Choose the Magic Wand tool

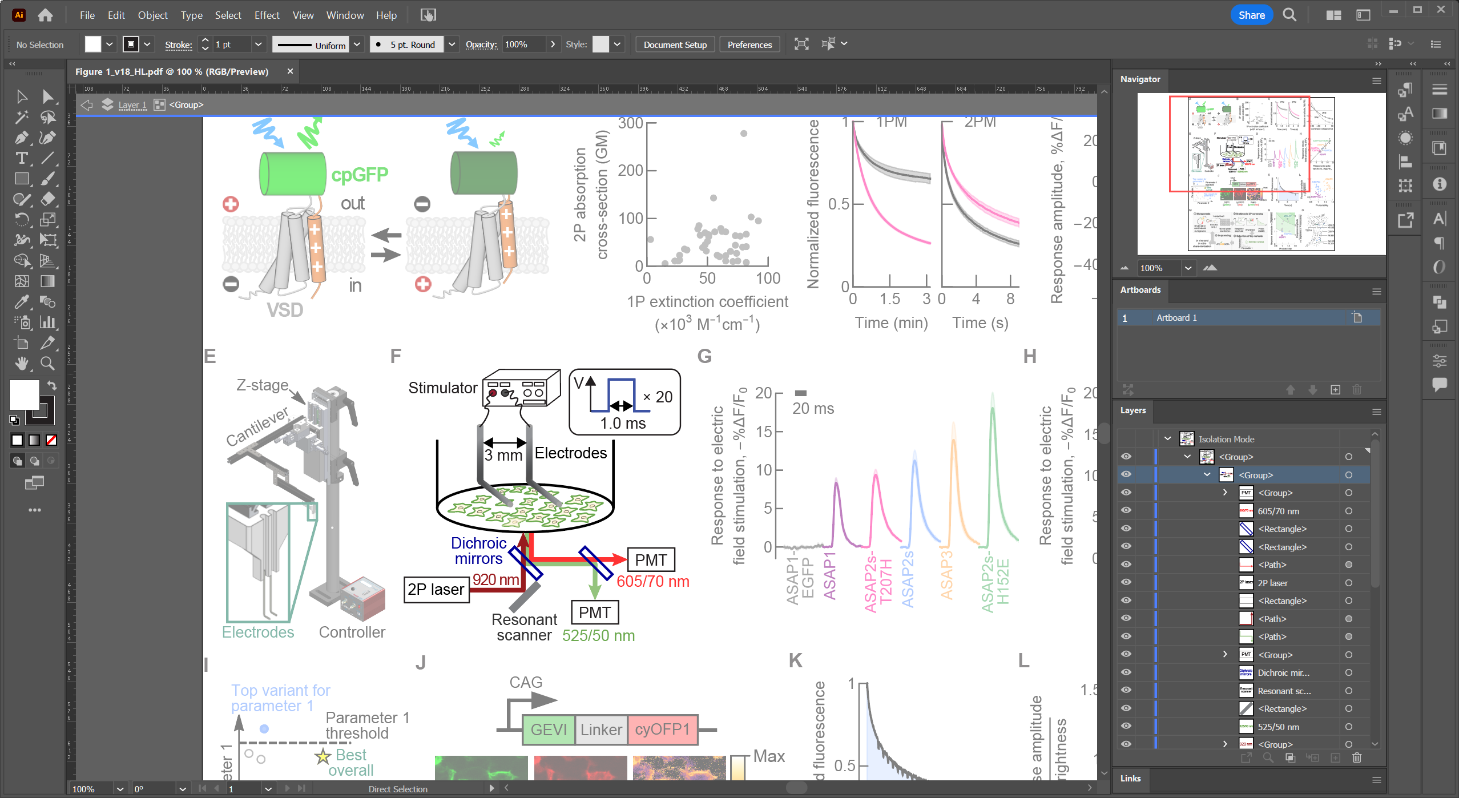point(22,117)
